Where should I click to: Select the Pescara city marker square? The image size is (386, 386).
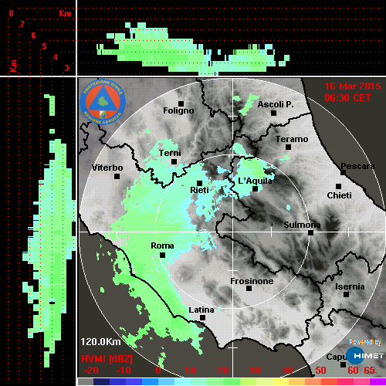point(343,172)
